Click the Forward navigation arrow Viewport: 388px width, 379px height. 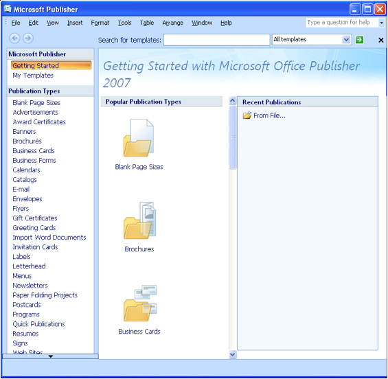coord(28,38)
